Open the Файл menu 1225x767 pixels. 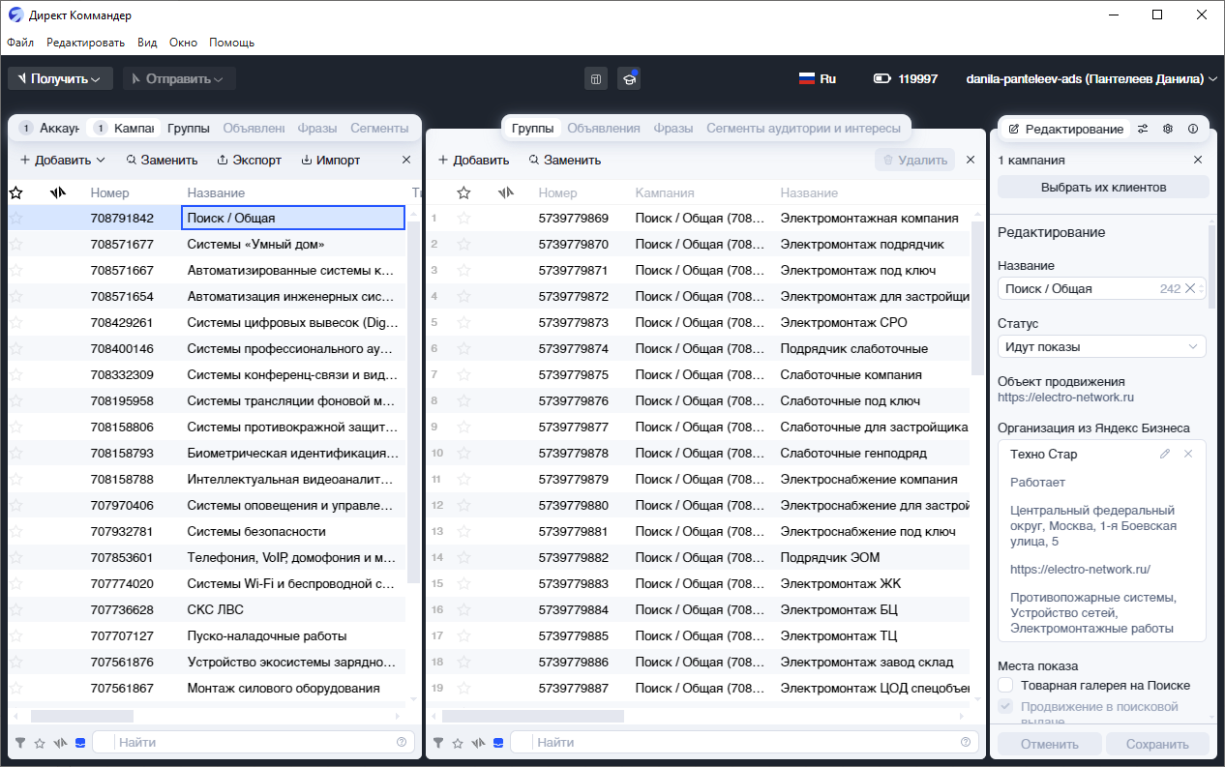coord(20,43)
